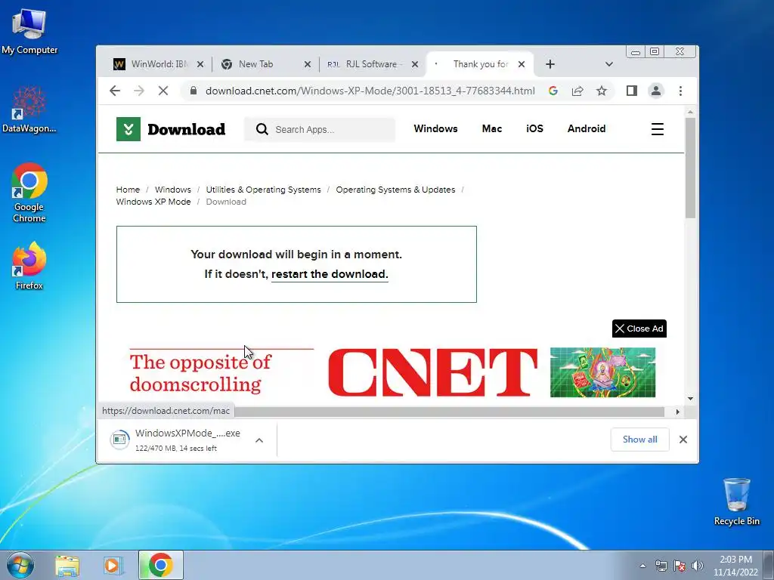Open the Mac navigation menu item
The image size is (774, 580).
coord(491,128)
